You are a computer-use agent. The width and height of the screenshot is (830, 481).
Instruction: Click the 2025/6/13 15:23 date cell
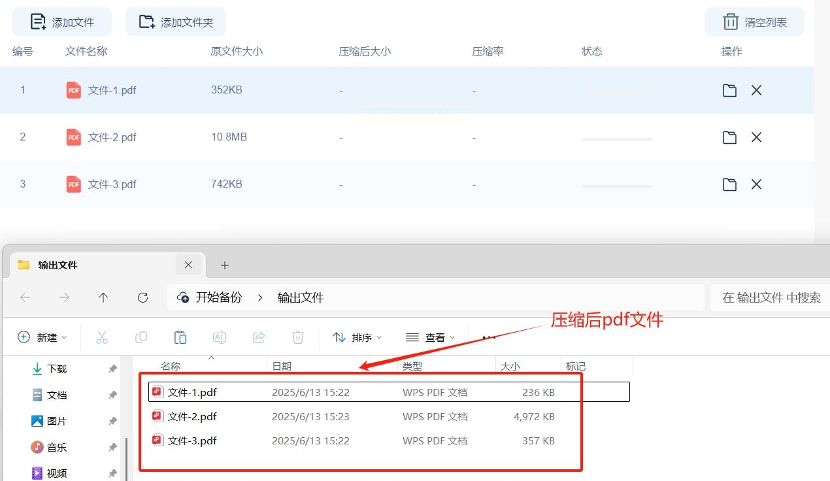point(310,416)
